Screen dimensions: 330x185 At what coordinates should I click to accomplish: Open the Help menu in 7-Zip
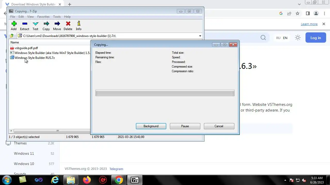[x=67, y=17]
